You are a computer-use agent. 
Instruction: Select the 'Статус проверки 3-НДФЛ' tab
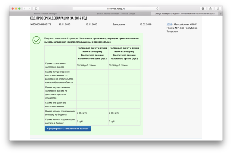coord(184,14)
